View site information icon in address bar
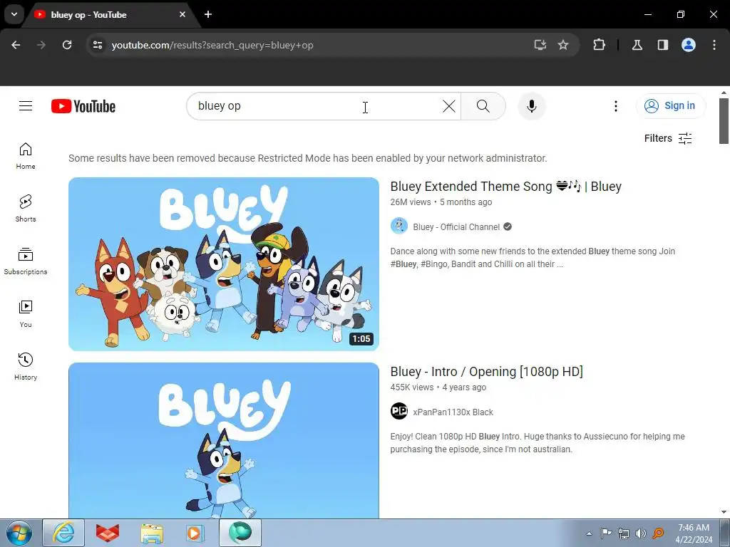Screen dimensions: 730x547 click(97, 45)
